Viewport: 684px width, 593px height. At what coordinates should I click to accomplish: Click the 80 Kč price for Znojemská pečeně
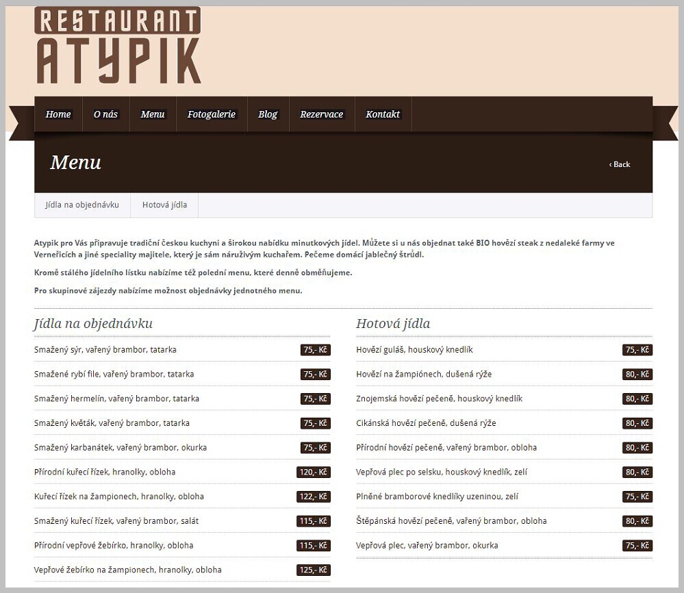pos(637,399)
